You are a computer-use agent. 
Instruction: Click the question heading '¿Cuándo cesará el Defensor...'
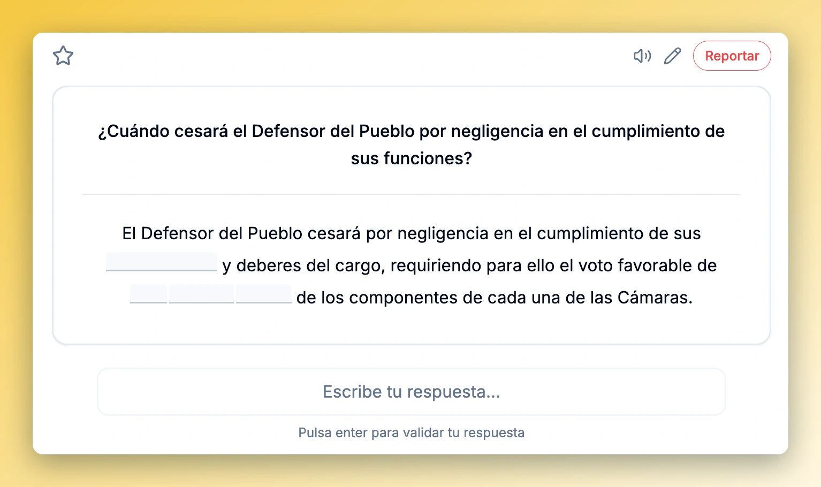pyautogui.click(x=411, y=144)
